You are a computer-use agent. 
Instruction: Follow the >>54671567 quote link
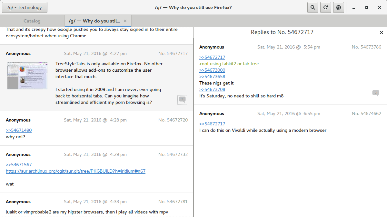19,165
